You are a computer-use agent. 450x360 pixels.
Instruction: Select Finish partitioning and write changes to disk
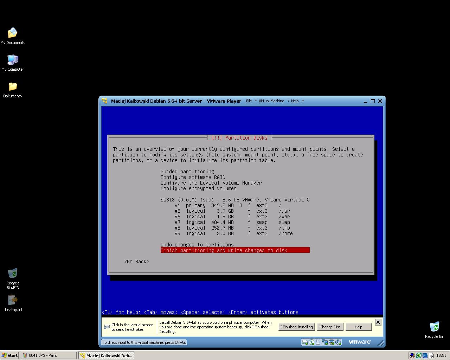click(235, 250)
